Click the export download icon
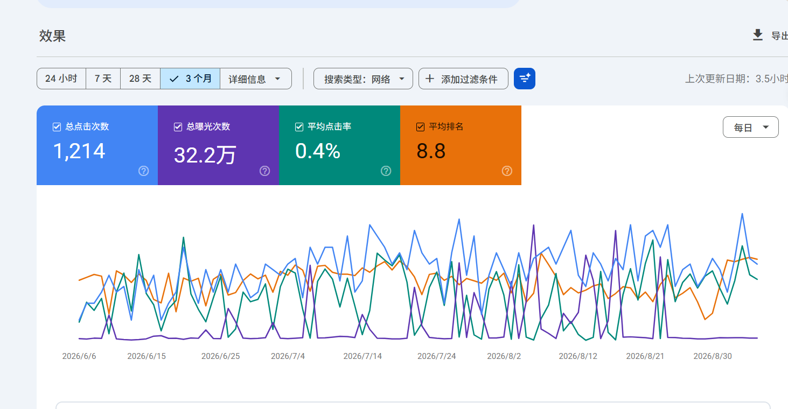This screenshot has height=409, width=788. click(757, 36)
